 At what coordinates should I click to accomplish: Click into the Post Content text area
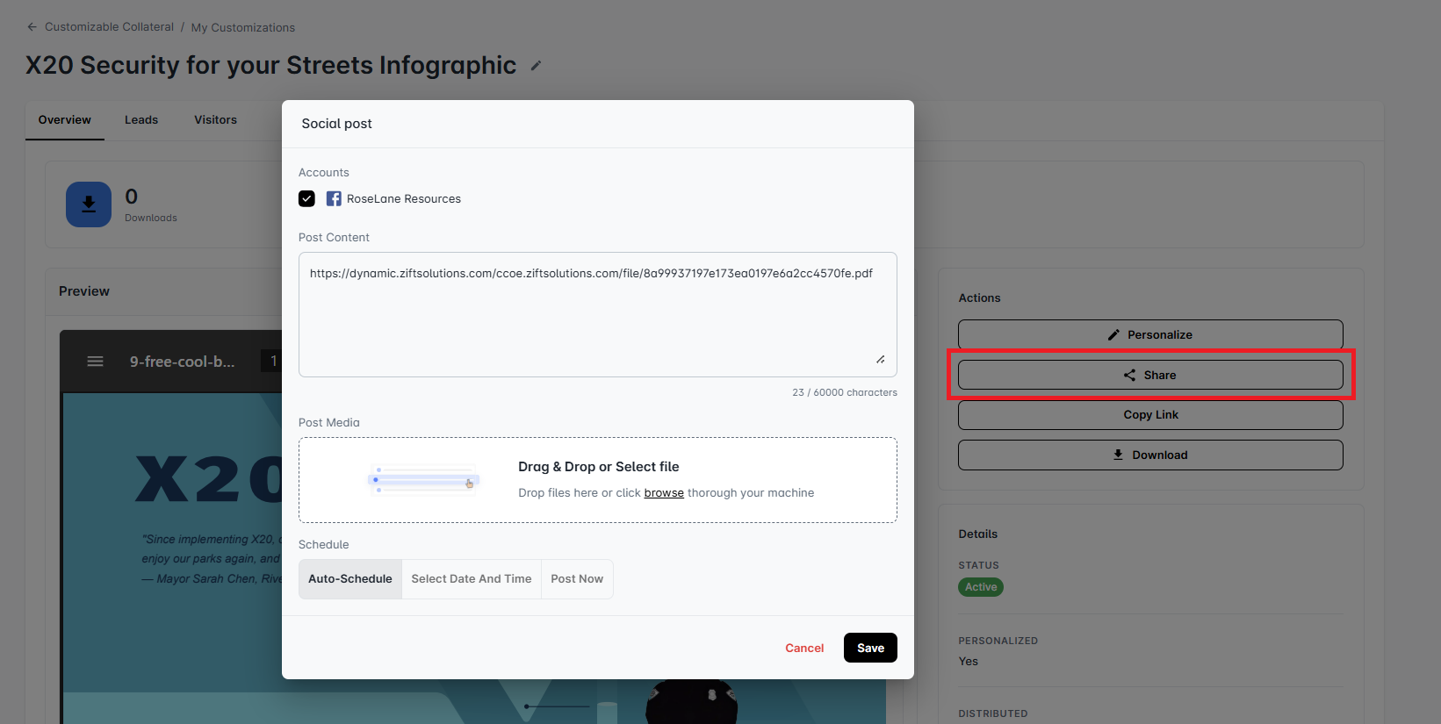597,320
